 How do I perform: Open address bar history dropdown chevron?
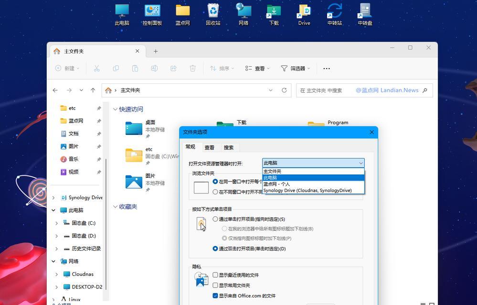[x=270, y=90]
